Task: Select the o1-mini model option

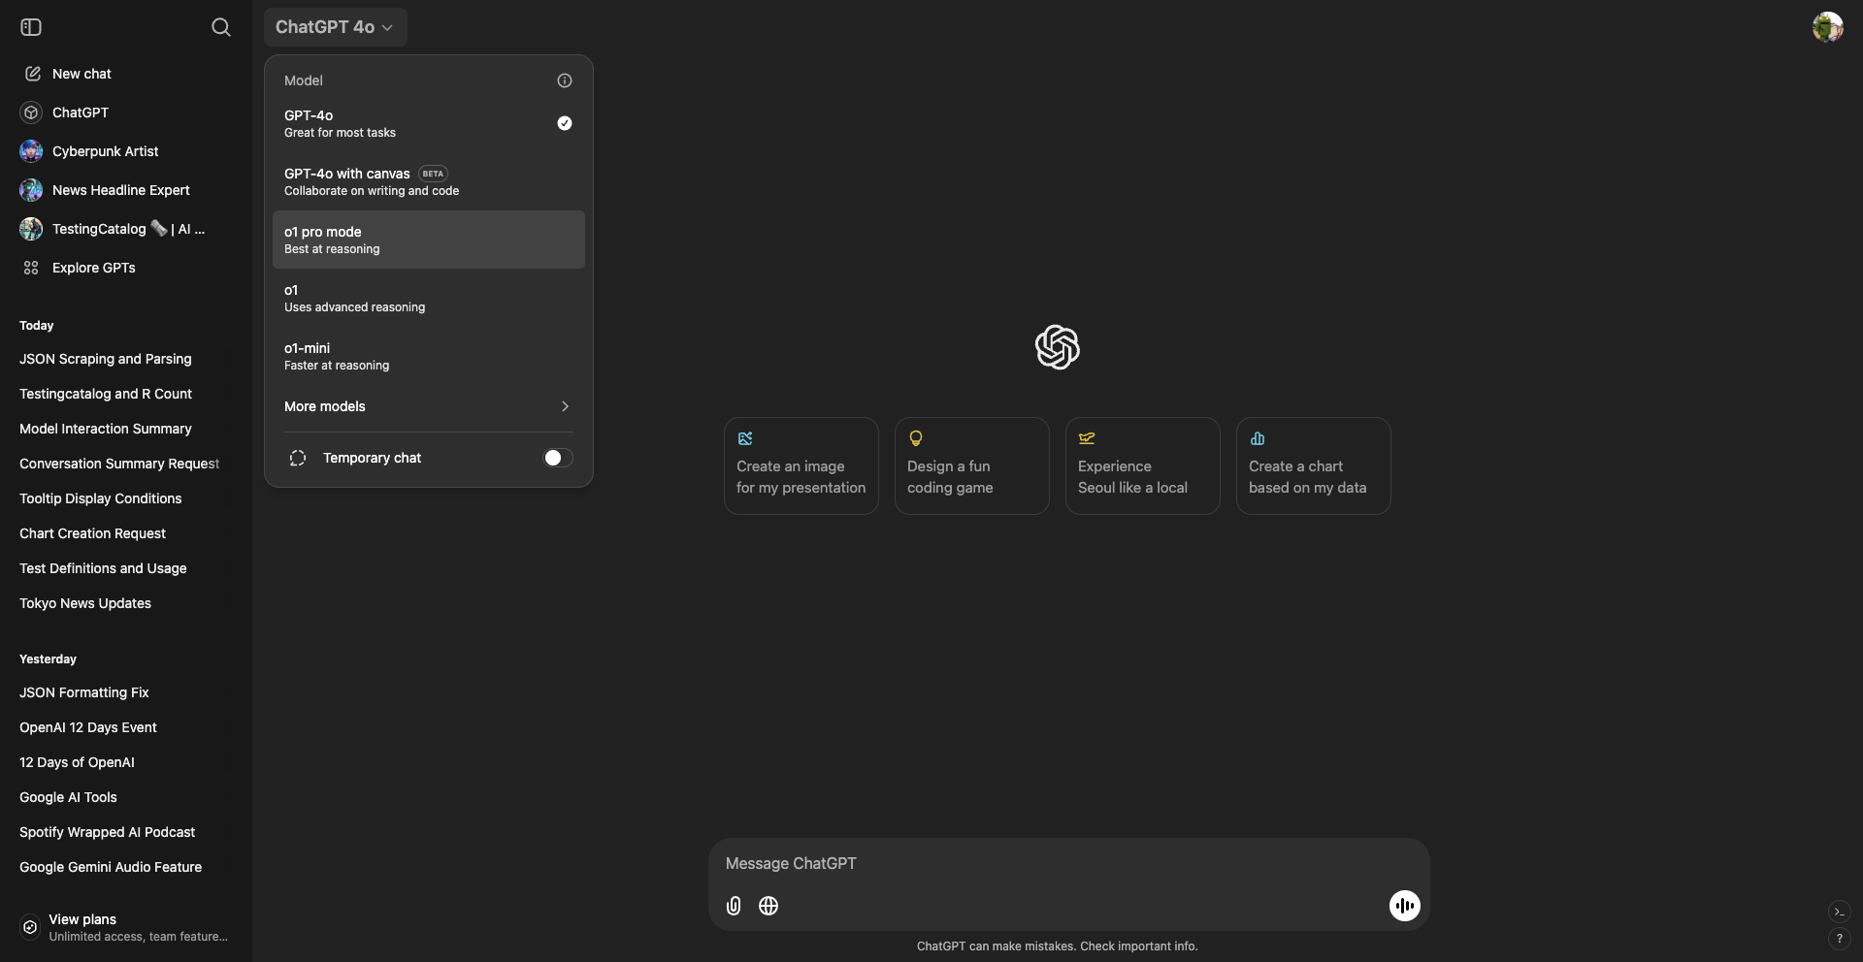Action: coord(429,356)
